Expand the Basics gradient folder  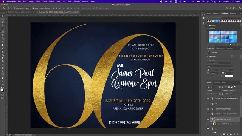tap(208, 25)
